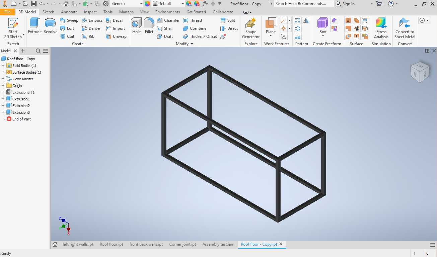The image size is (437, 257).
Task: Choose the Chamfer tool
Action: tap(168, 20)
